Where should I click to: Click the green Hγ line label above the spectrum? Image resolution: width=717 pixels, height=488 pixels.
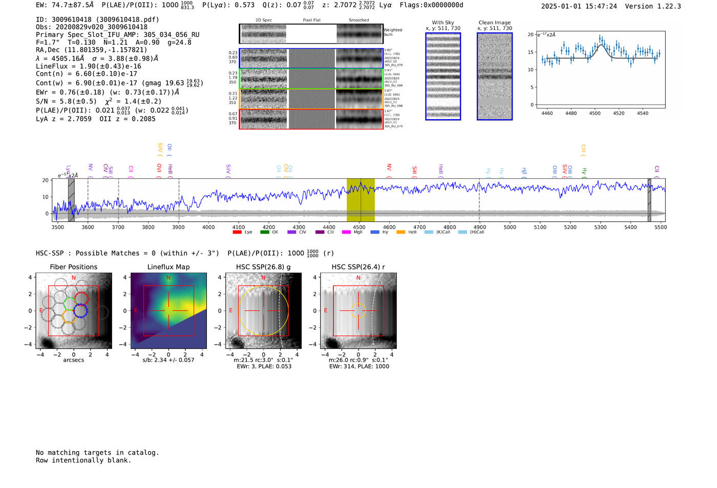coord(584,173)
